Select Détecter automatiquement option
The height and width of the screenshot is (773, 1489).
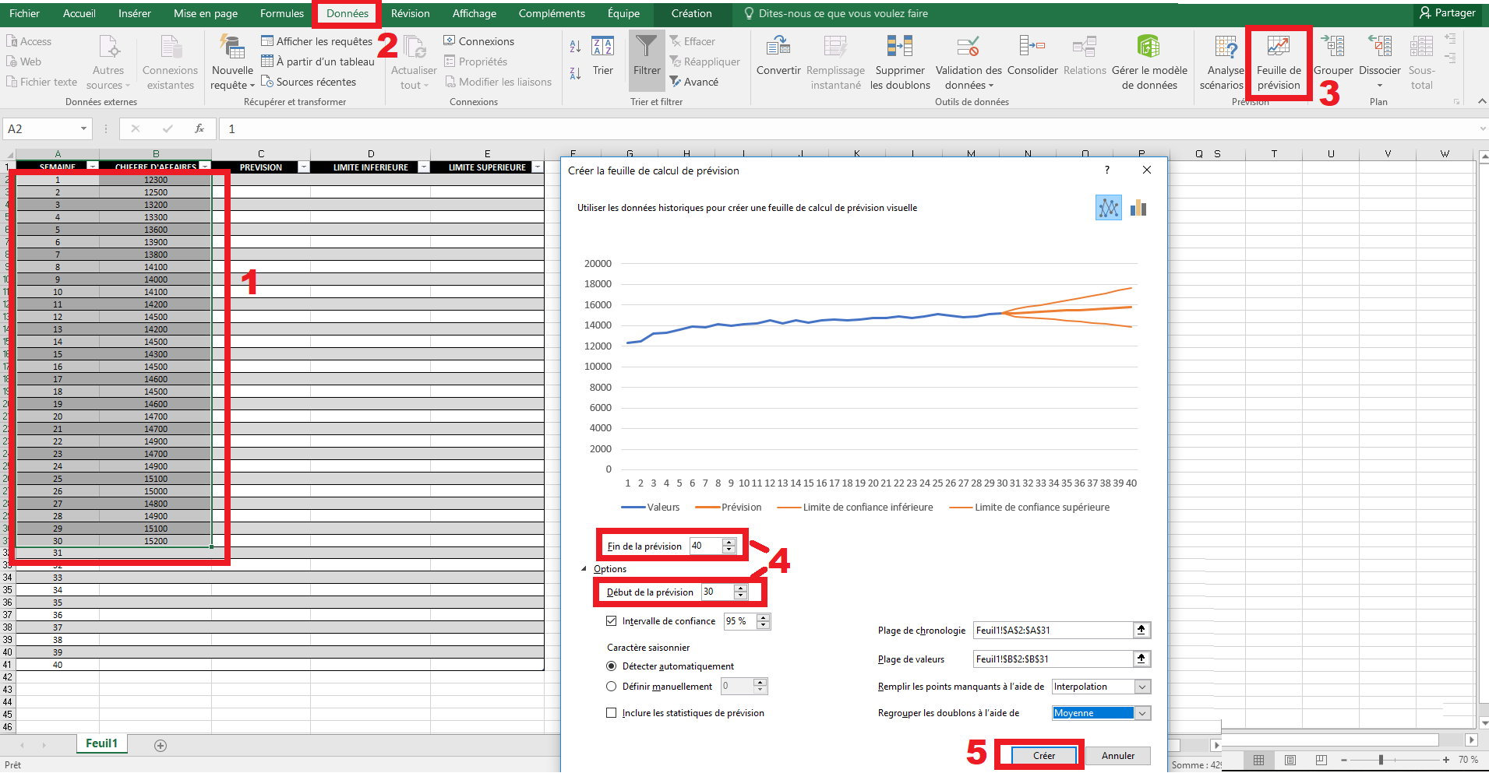pyautogui.click(x=611, y=666)
